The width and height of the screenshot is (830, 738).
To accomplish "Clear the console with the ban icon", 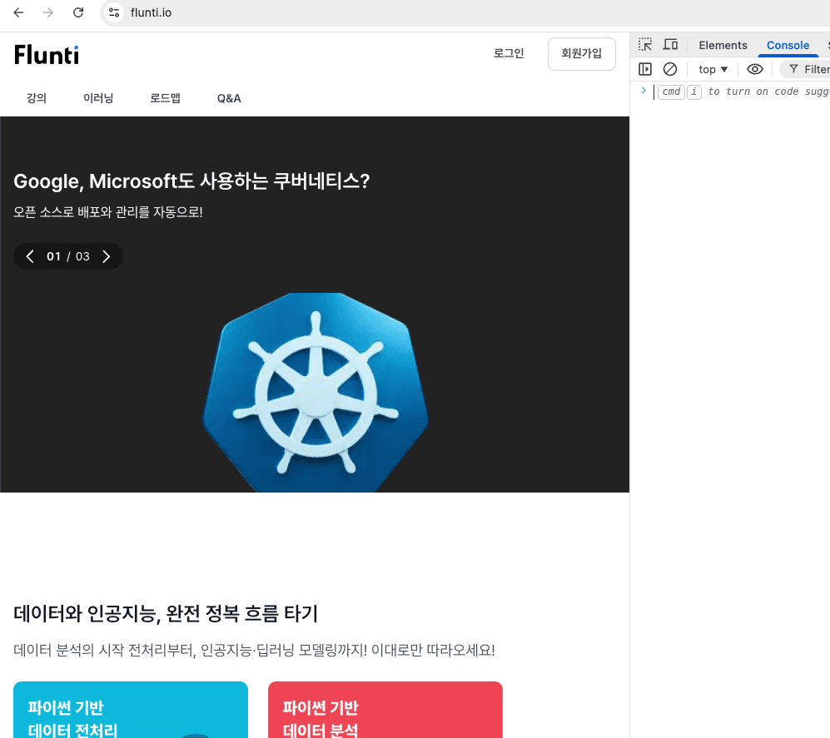I will 670,69.
